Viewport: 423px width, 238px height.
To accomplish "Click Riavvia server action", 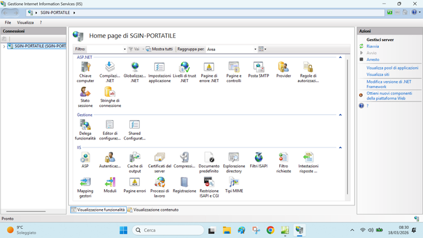I will [x=373, y=47].
